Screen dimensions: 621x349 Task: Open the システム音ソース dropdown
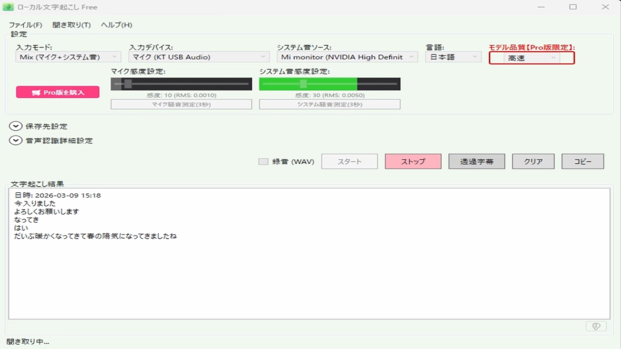(x=347, y=57)
